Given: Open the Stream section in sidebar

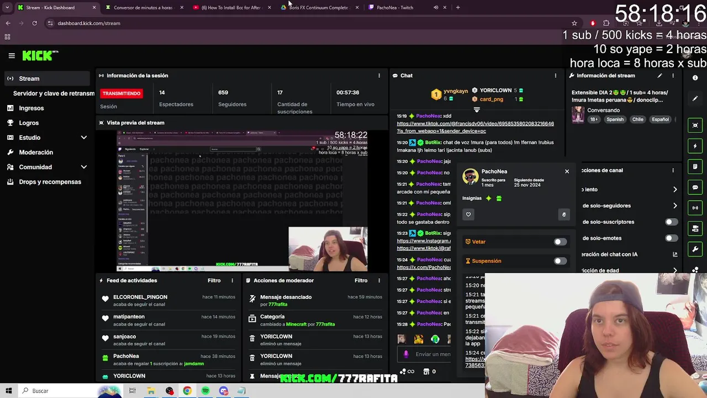Looking at the screenshot, I should [x=47, y=78].
